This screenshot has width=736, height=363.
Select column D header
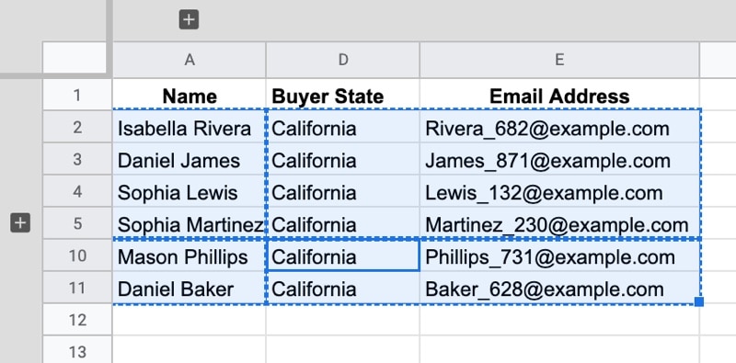point(343,60)
